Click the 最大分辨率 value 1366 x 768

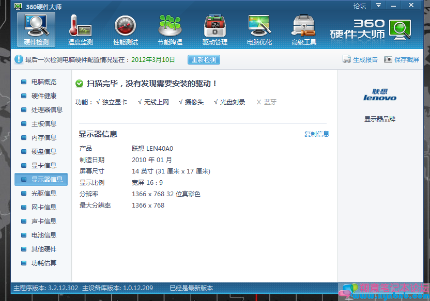point(148,205)
